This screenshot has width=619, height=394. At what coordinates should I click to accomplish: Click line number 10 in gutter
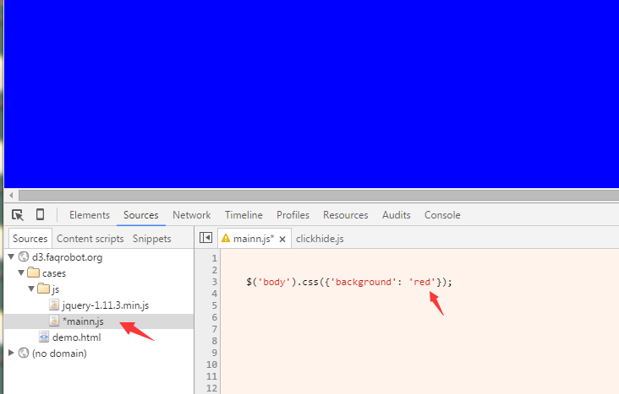(x=211, y=364)
